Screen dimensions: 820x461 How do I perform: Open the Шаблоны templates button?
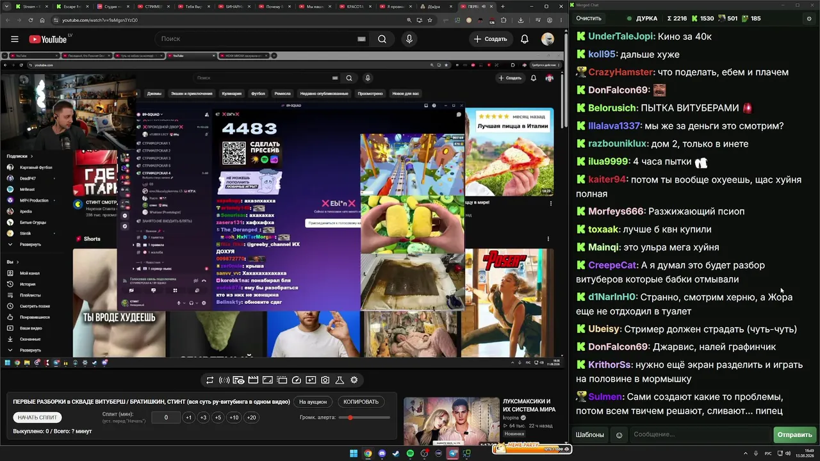pyautogui.click(x=590, y=435)
